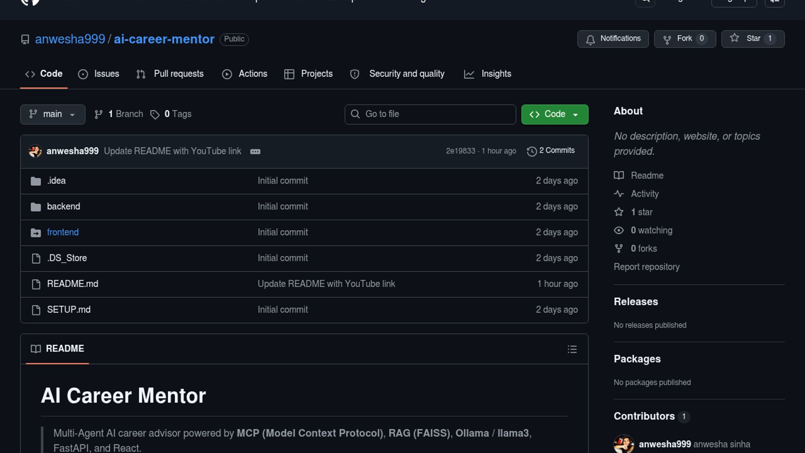Switch to Pull requests tab

(x=170, y=74)
